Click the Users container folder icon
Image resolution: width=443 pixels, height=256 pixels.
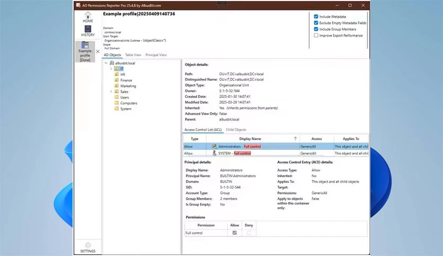[x=117, y=97]
